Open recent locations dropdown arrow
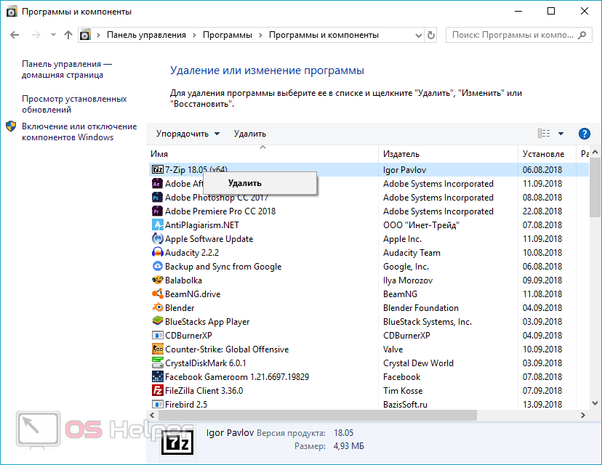Viewport: 602px width, 465px height. 53,35
